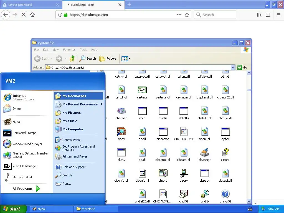Switch to system32 taskbar button
The height and width of the screenshot is (213, 284).
[x=96, y=209]
